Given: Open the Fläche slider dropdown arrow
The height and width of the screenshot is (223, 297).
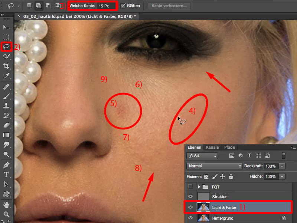Looking at the screenshot, I should pyautogui.click(x=282, y=177).
